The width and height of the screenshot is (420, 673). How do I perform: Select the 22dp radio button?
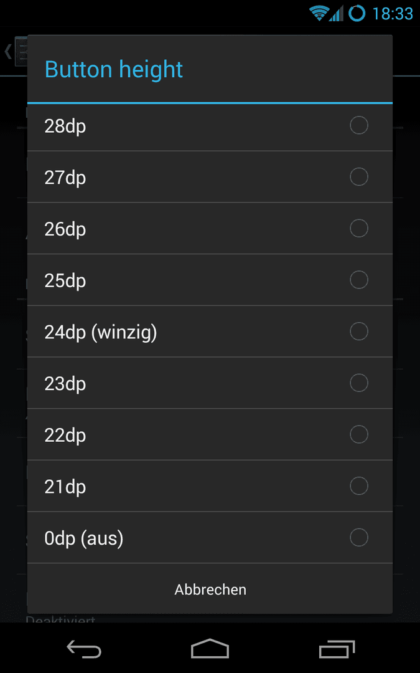(x=359, y=434)
